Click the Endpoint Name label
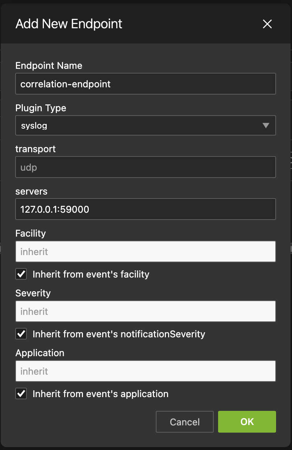Image resolution: width=292 pixels, height=450 pixels. (x=49, y=66)
